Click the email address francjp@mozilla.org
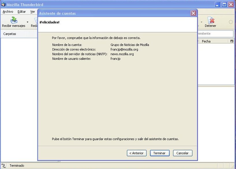 [124, 49]
